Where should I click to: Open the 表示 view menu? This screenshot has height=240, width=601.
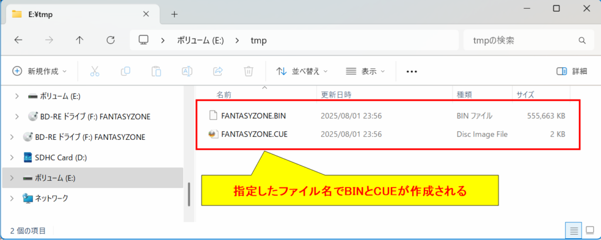click(365, 71)
